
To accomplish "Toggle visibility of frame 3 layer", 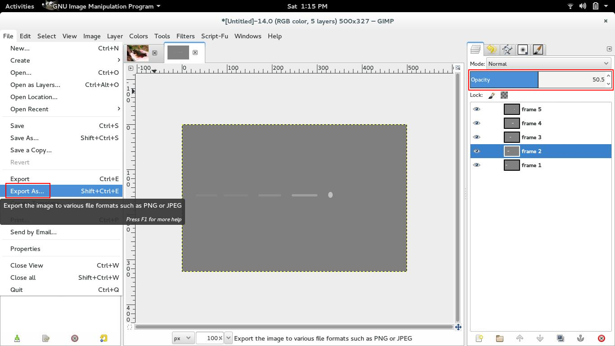I will pyautogui.click(x=476, y=137).
